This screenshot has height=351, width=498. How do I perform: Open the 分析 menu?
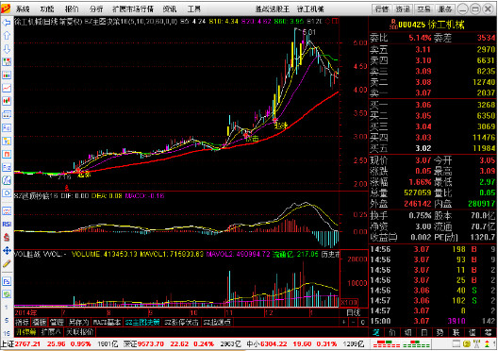point(96,8)
